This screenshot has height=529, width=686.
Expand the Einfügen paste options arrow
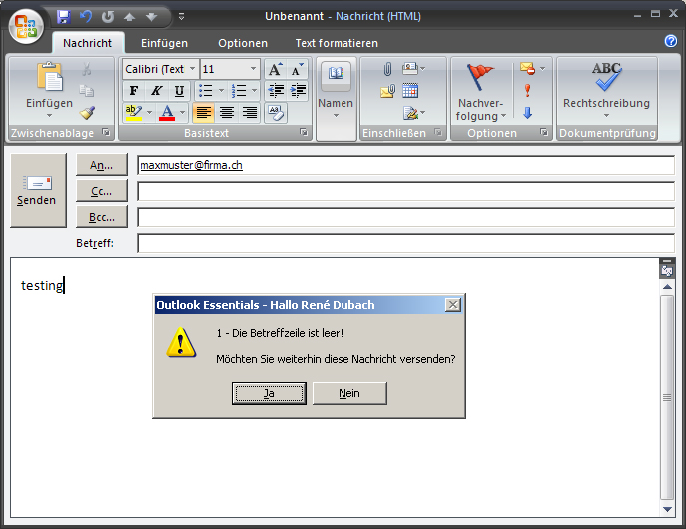(50, 116)
